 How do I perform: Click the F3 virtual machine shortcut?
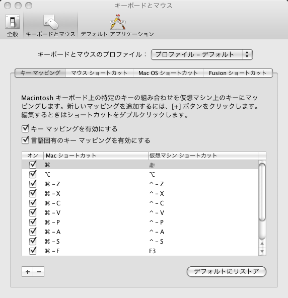(153, 251)
